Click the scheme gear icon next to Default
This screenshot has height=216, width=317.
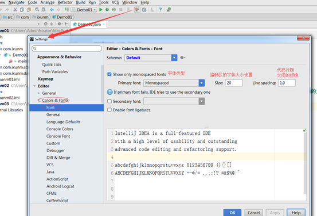click(182, 58)
